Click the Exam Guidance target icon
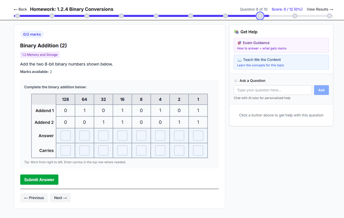Screen dimensions: 344x218 tap(240, 43)
